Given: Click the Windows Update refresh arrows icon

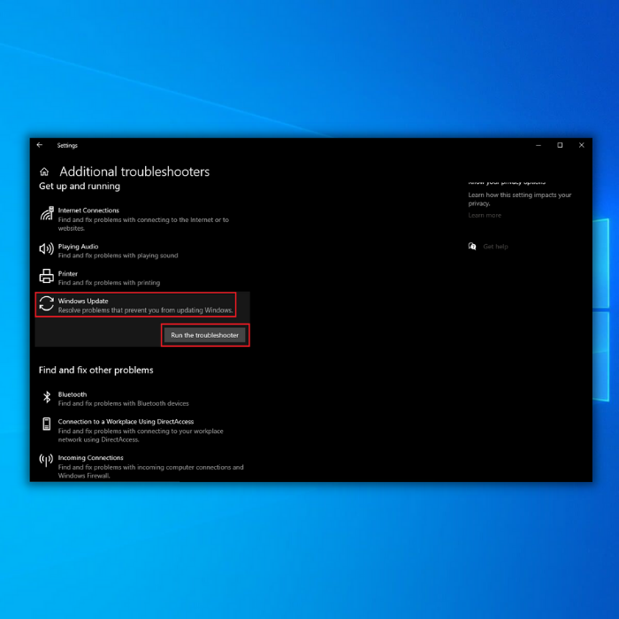Looking at the screenshot, I should 47,303.
